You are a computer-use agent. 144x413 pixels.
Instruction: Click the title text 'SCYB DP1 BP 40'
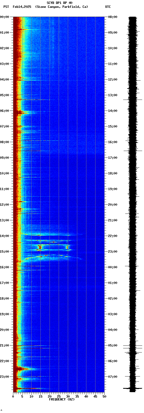pyautogui.click(x=59, y=3)
